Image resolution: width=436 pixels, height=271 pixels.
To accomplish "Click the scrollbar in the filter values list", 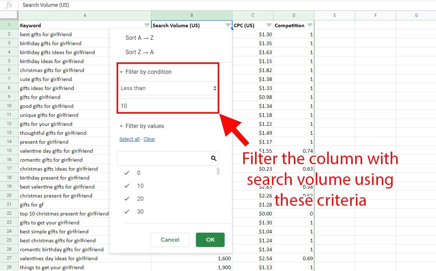I will [x=218, y=172].
